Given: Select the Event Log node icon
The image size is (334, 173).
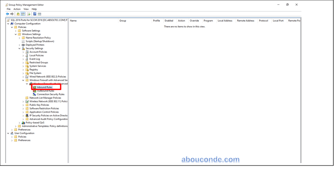Looking at the screenshot, I should 27,59.
